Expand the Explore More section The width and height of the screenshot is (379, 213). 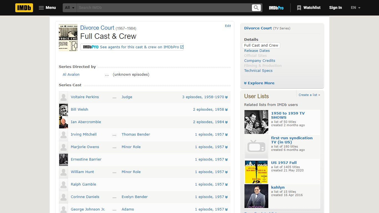pos(259,83)
